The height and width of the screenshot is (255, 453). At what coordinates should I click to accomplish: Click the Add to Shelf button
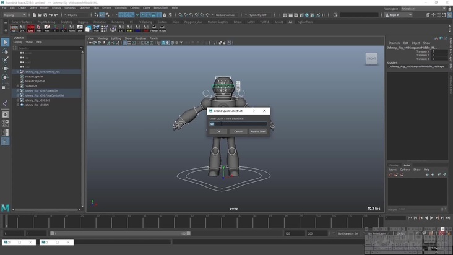point(258,131)
